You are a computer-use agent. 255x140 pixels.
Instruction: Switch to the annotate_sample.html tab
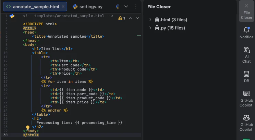click(35, 7)
